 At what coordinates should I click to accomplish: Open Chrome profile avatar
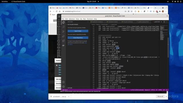pyautogui.click(x=163, y=11)
